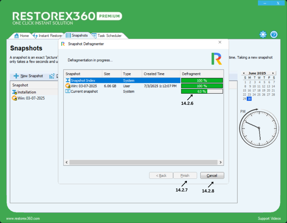Viewport: 287px width, 223px height.
Task: Click the 63 % defragment progress bar
Action: [x=202, y=91]
